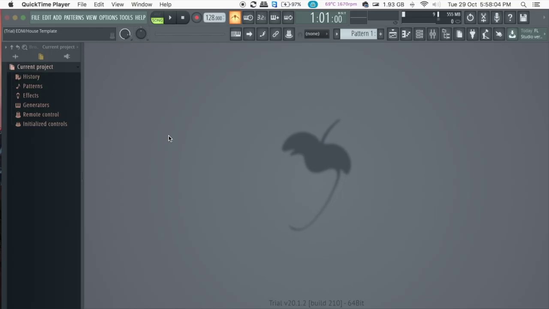
Task: Toggle the metronome button
Action: [235, 18]
